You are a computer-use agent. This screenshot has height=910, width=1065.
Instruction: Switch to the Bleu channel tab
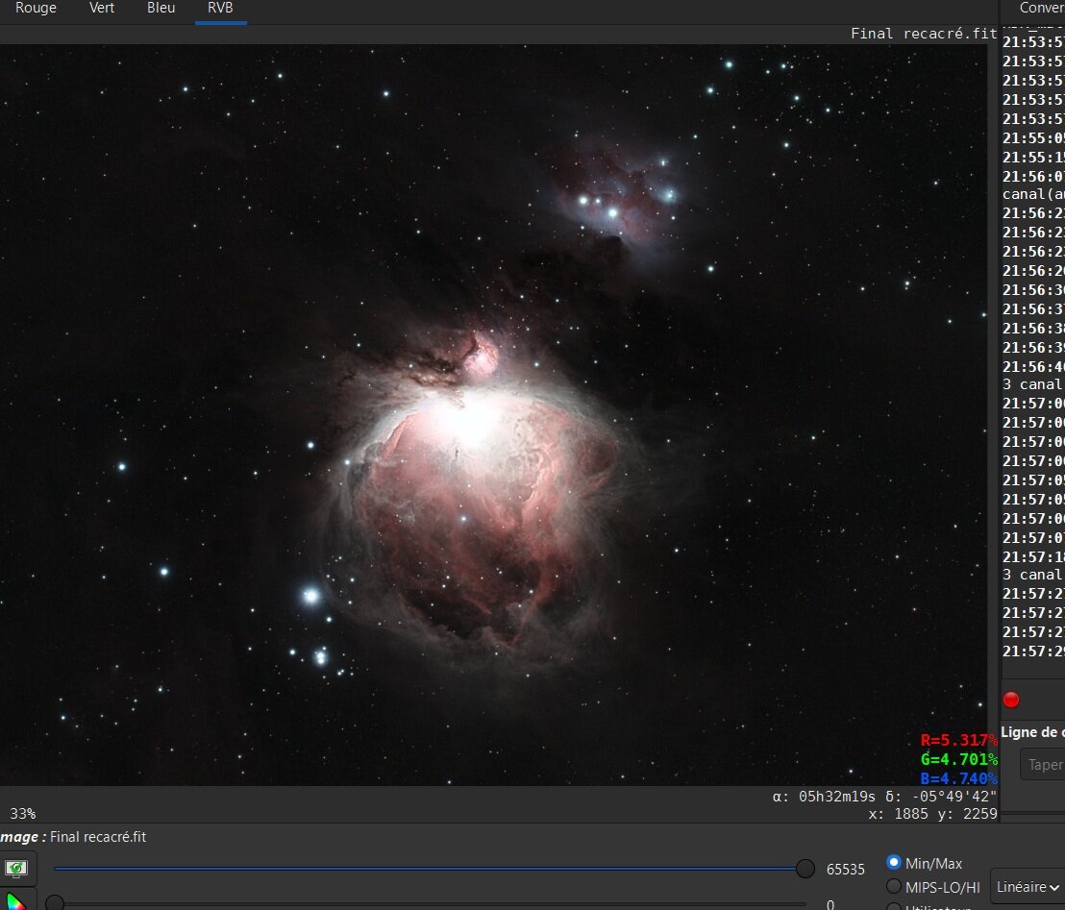click(x=161, y=8)
